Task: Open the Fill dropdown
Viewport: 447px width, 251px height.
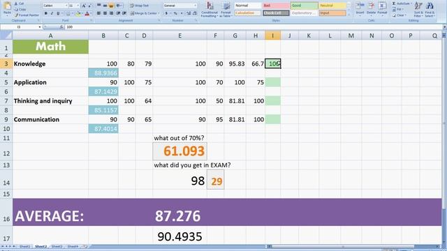Action: pos(397,9)
